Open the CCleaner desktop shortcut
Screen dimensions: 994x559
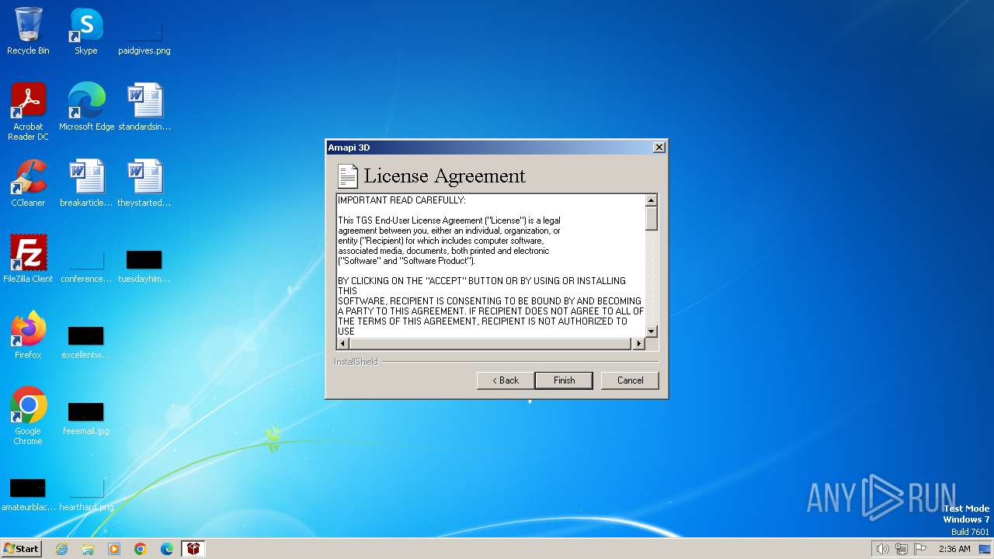28,182
